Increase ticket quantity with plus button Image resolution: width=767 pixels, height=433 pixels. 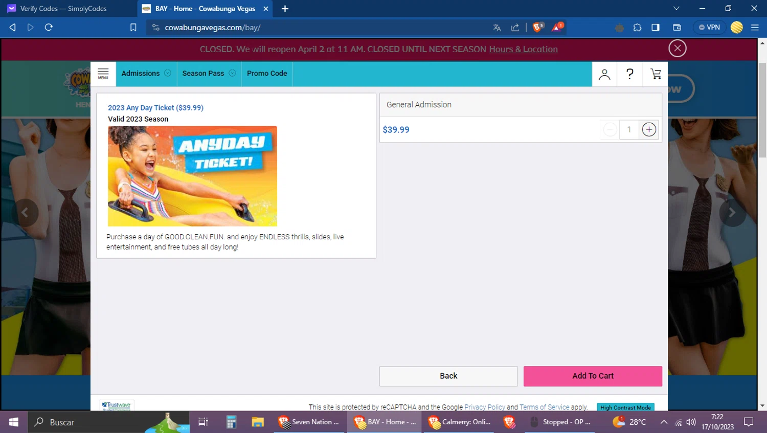649,130
